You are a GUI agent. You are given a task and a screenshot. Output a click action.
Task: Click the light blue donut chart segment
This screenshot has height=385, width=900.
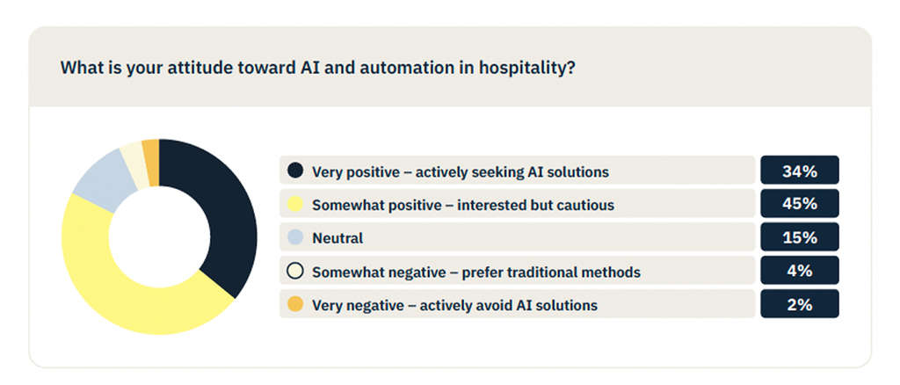click(98, 180)
